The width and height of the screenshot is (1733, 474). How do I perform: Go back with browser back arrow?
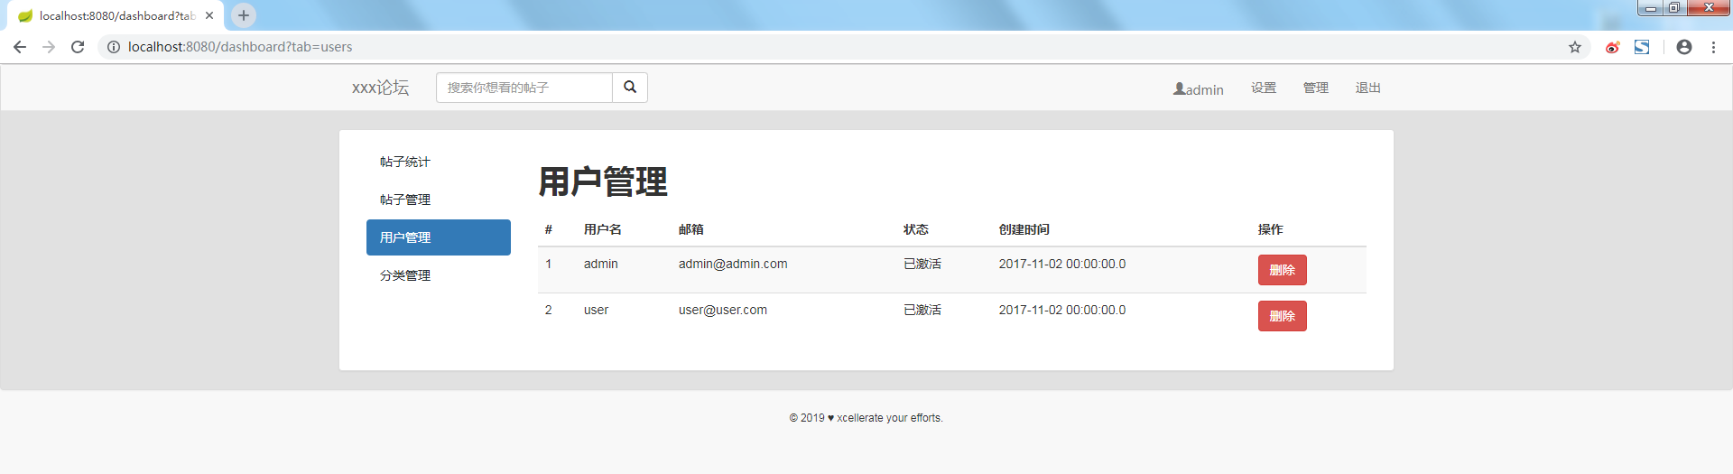click(20, 47)
